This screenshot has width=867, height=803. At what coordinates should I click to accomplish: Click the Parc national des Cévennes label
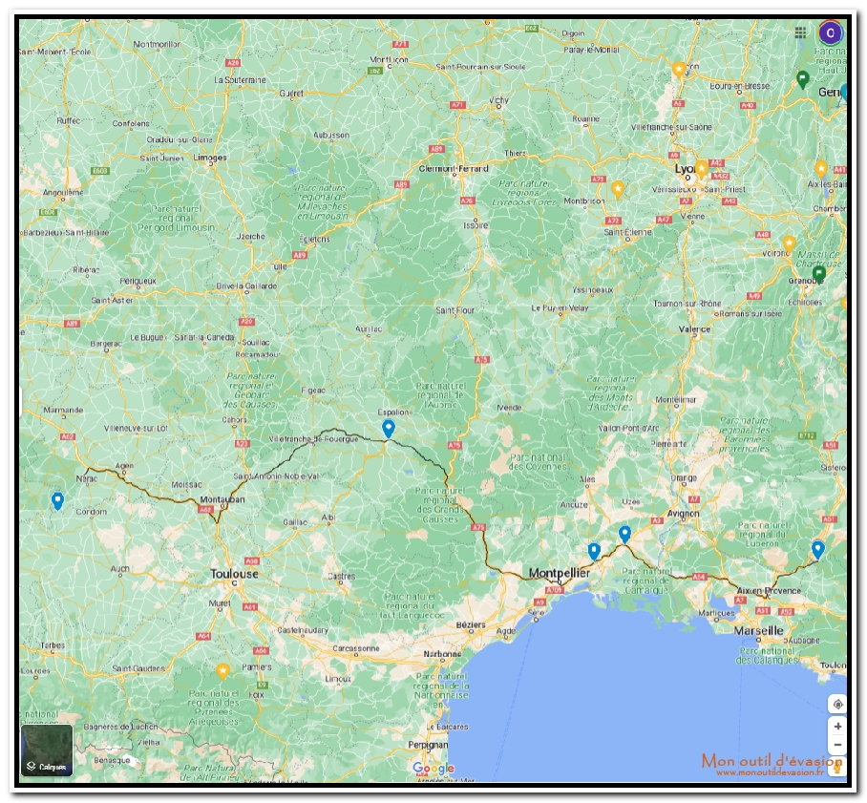click(538, 462)
